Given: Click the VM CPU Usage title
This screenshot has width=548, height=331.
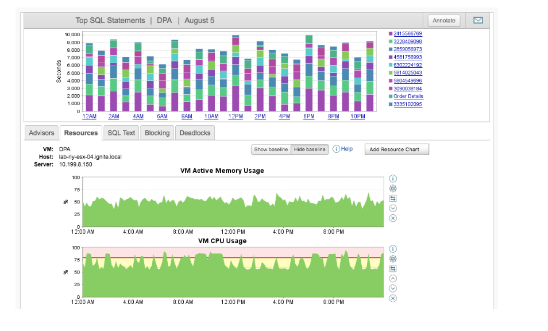Looking at the screenshot, I should (222, 241).
